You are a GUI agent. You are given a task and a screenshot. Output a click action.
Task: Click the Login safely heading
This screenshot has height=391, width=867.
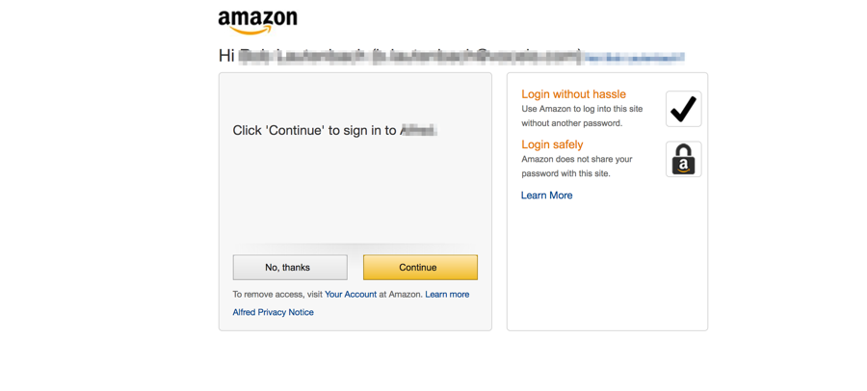[552, 144]
